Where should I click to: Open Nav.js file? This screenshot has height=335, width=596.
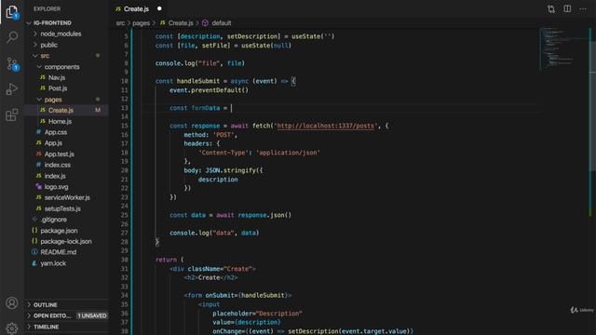pos(57,77)
